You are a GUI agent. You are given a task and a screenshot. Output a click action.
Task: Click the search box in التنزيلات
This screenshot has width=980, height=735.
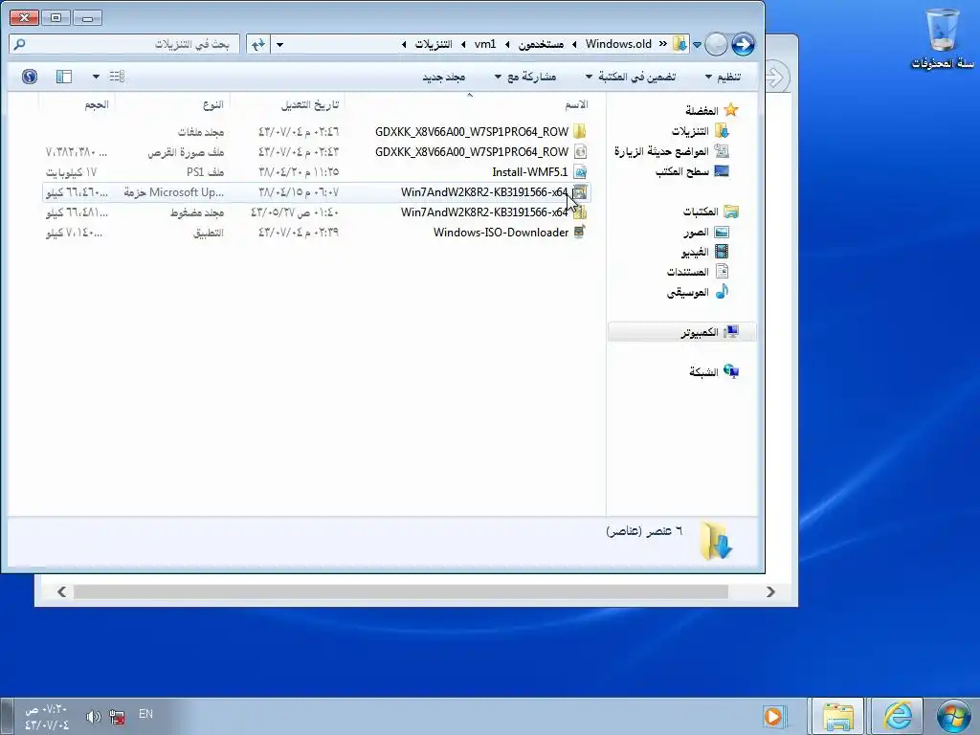(x=124, y=44)
